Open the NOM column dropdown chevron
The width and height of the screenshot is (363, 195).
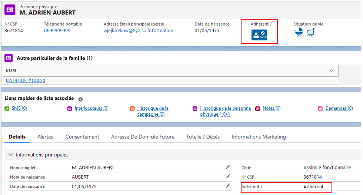[332, 70]
